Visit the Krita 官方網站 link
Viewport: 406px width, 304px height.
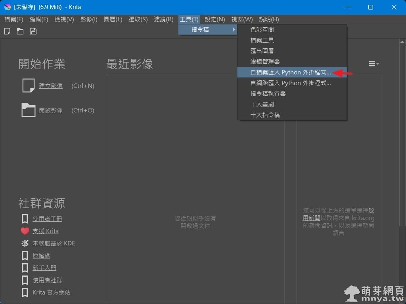coord(52,293)
